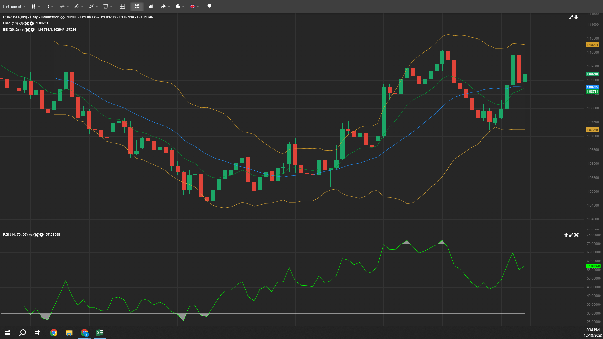Open the color palette theme menu

[x=183, y=6]
